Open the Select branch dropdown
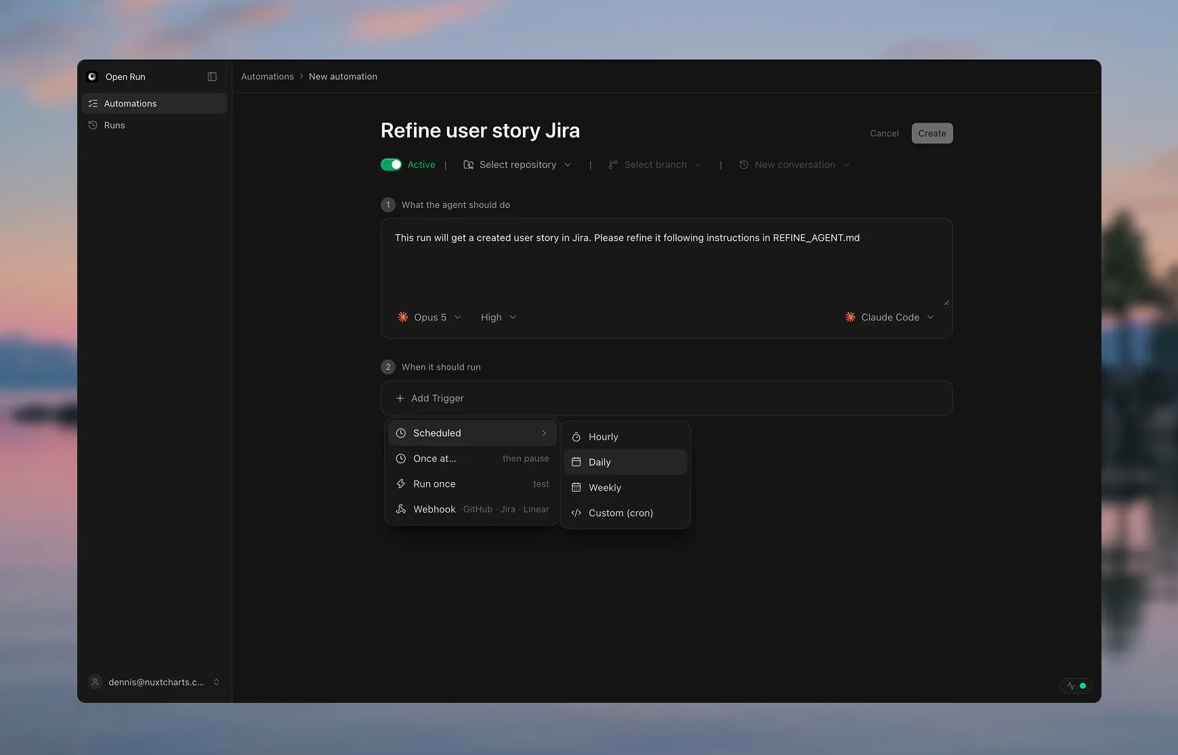Screen dimensions: 1178x755 (655, 165)
